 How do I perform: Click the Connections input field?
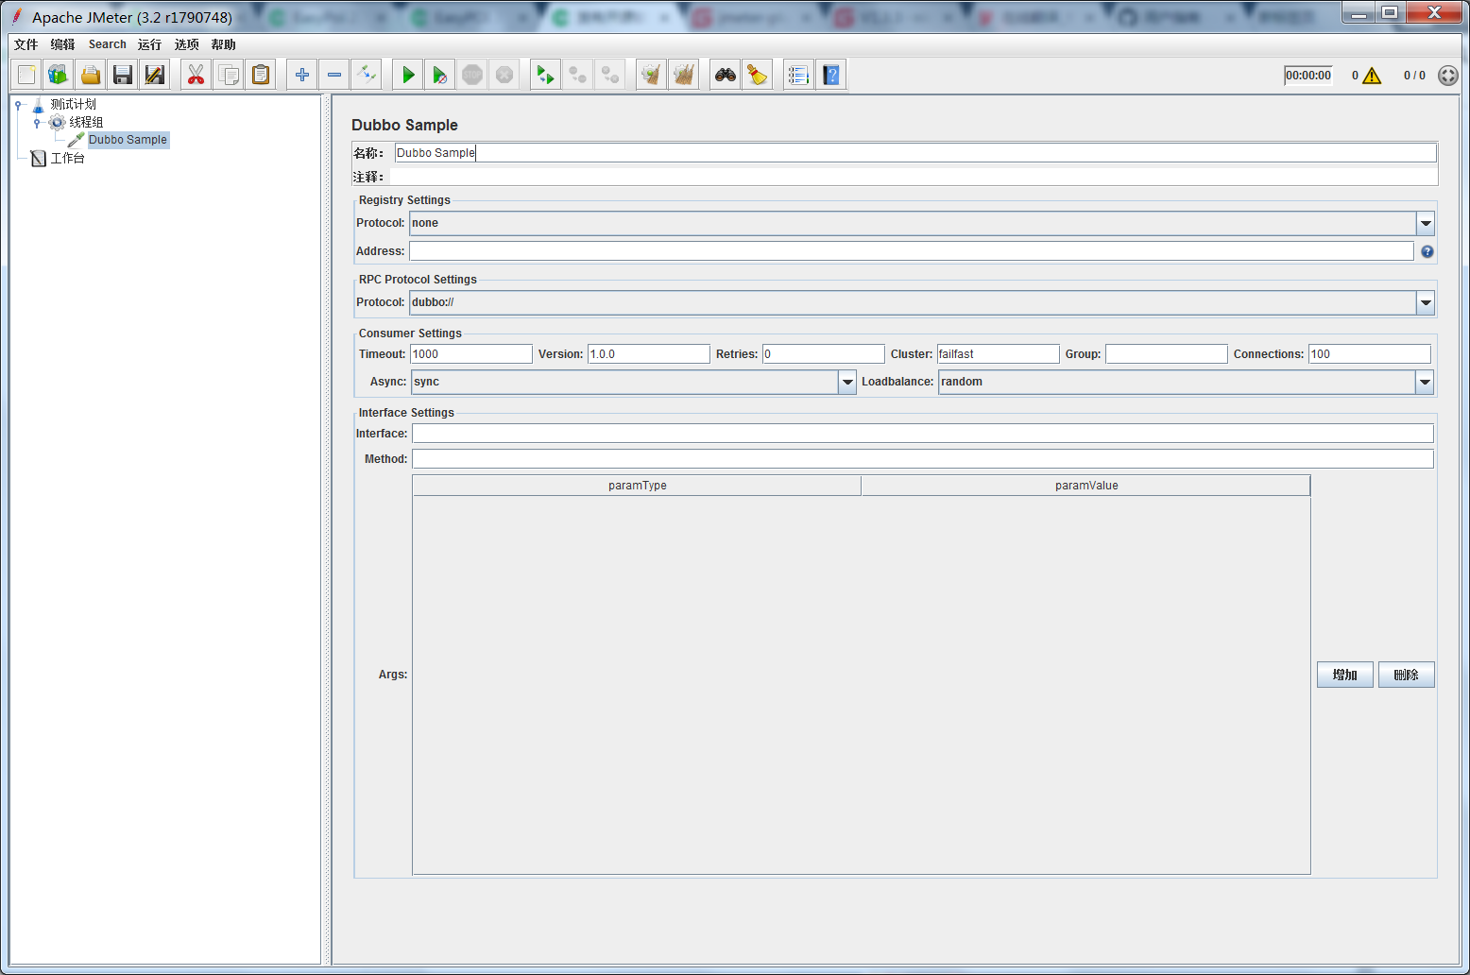pos(1370,354)
